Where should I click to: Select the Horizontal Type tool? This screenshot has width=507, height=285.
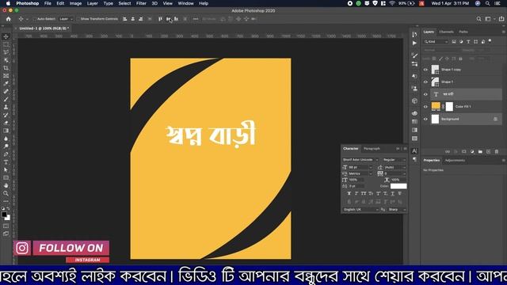[6, 161]
